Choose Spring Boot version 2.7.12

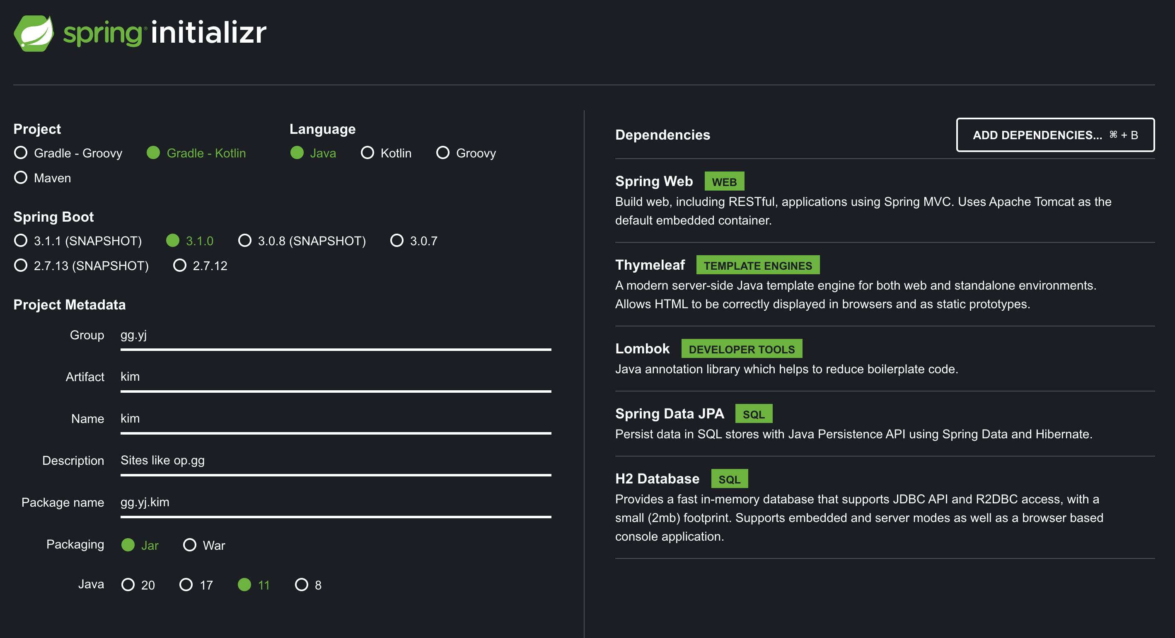(x=200, y=266)
